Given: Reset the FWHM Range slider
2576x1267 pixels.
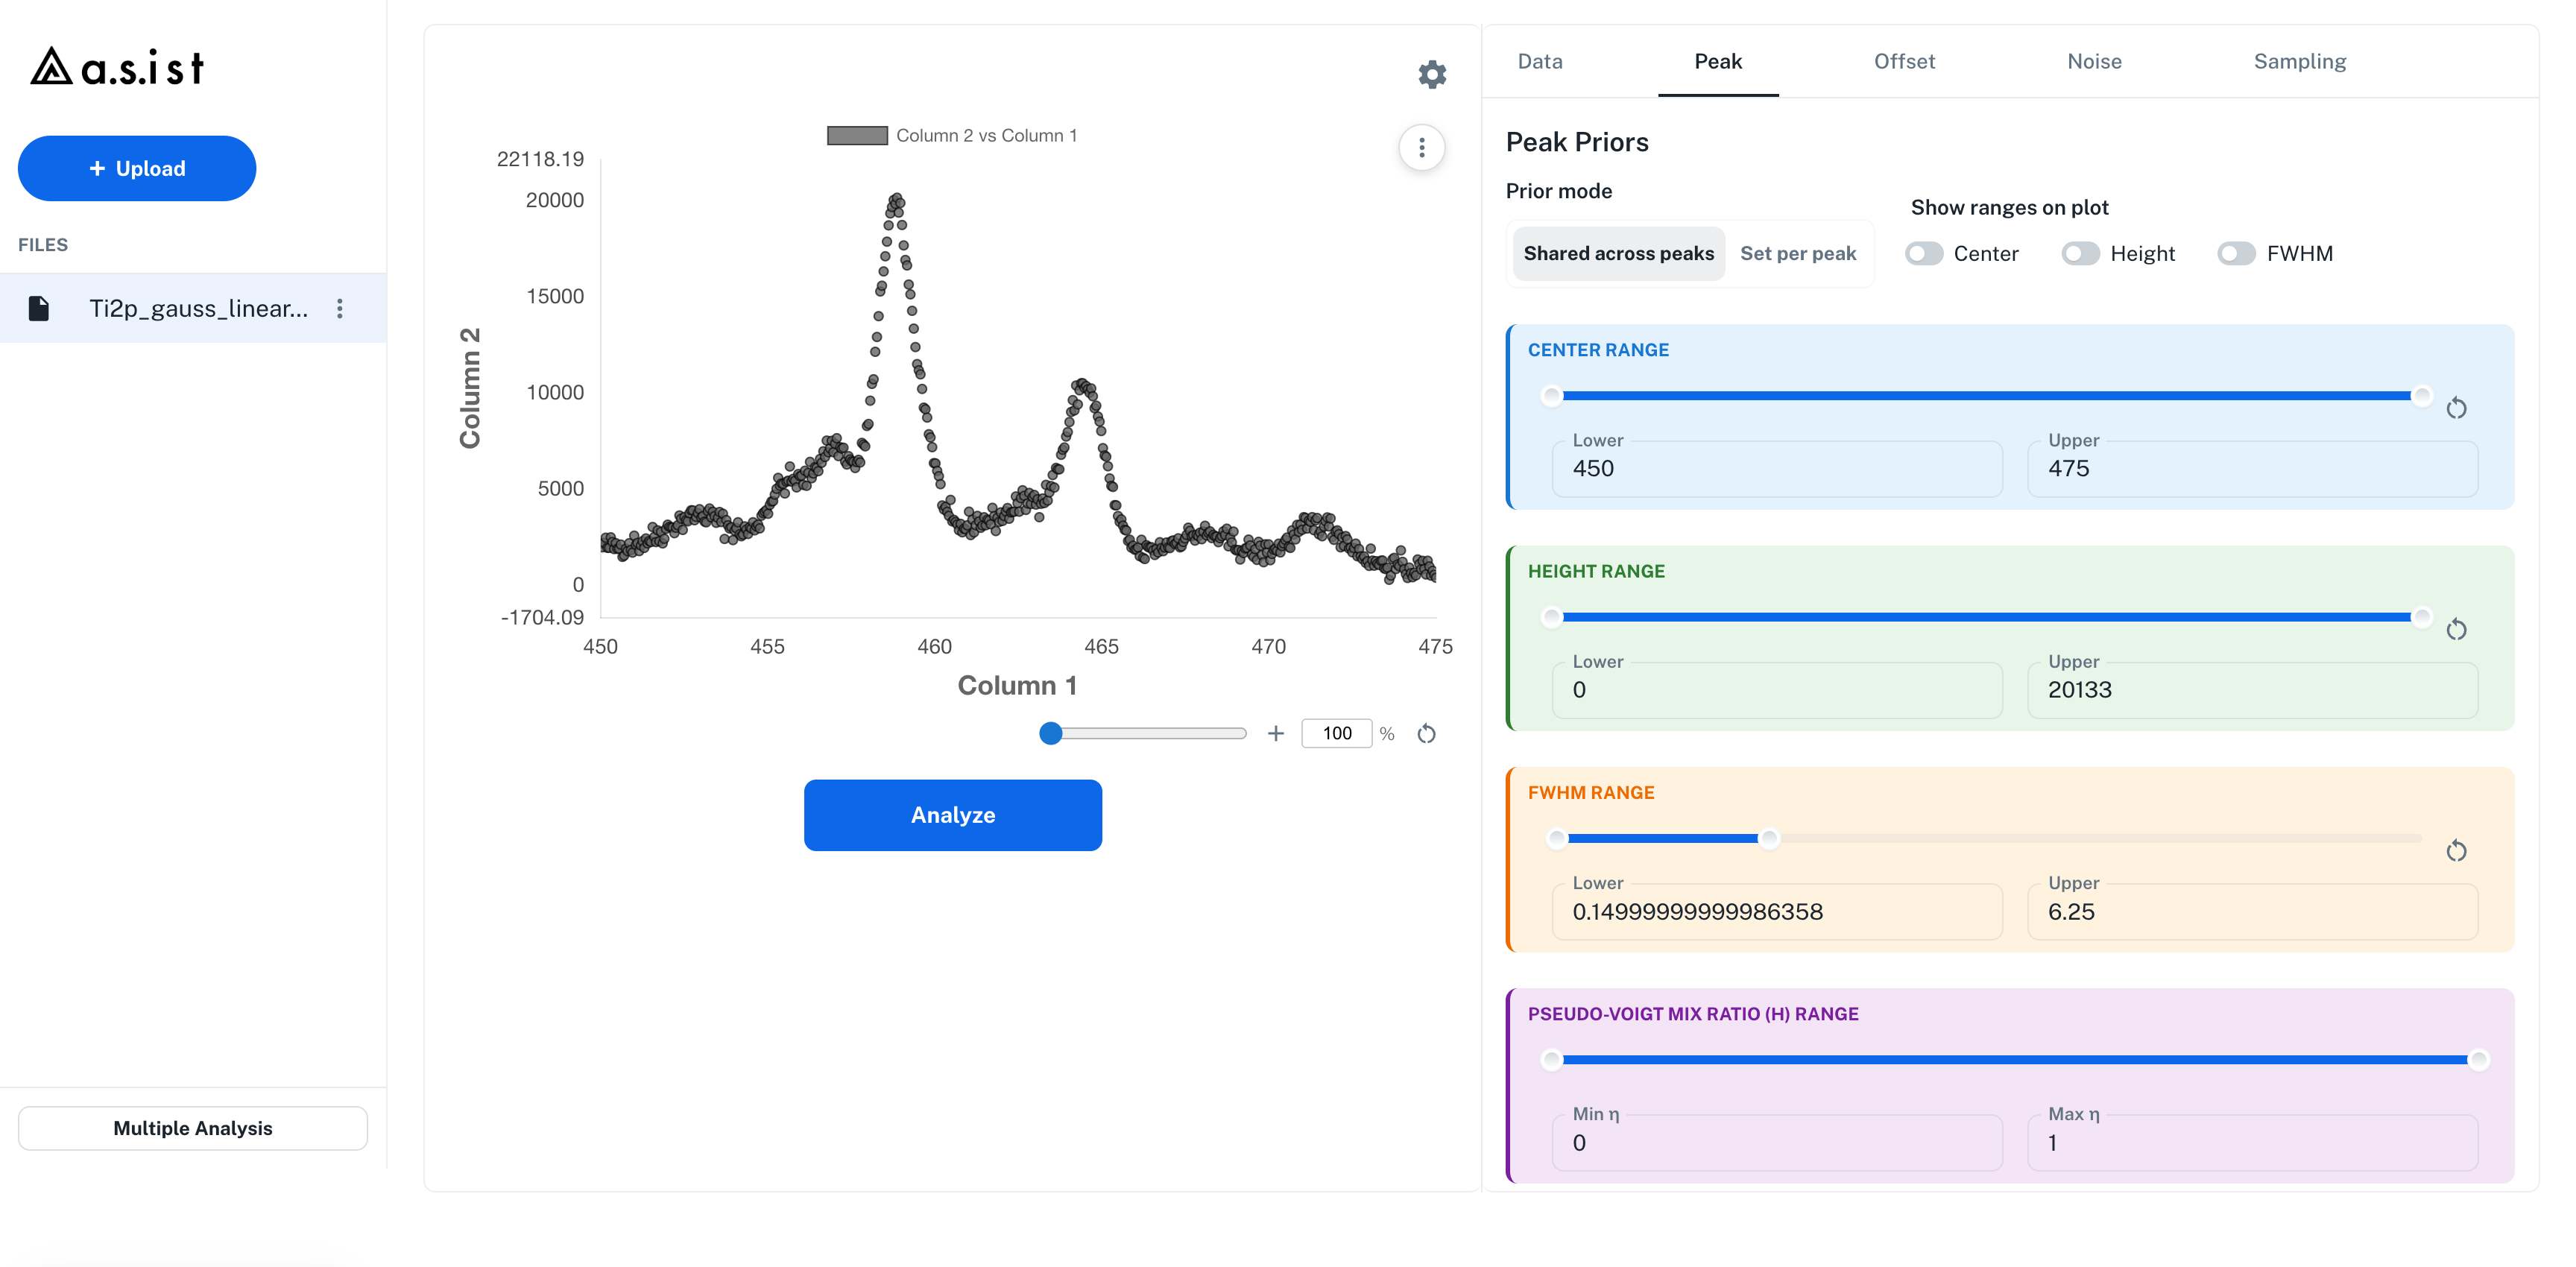Looking at the screenshot, I should coord(2456,851).
